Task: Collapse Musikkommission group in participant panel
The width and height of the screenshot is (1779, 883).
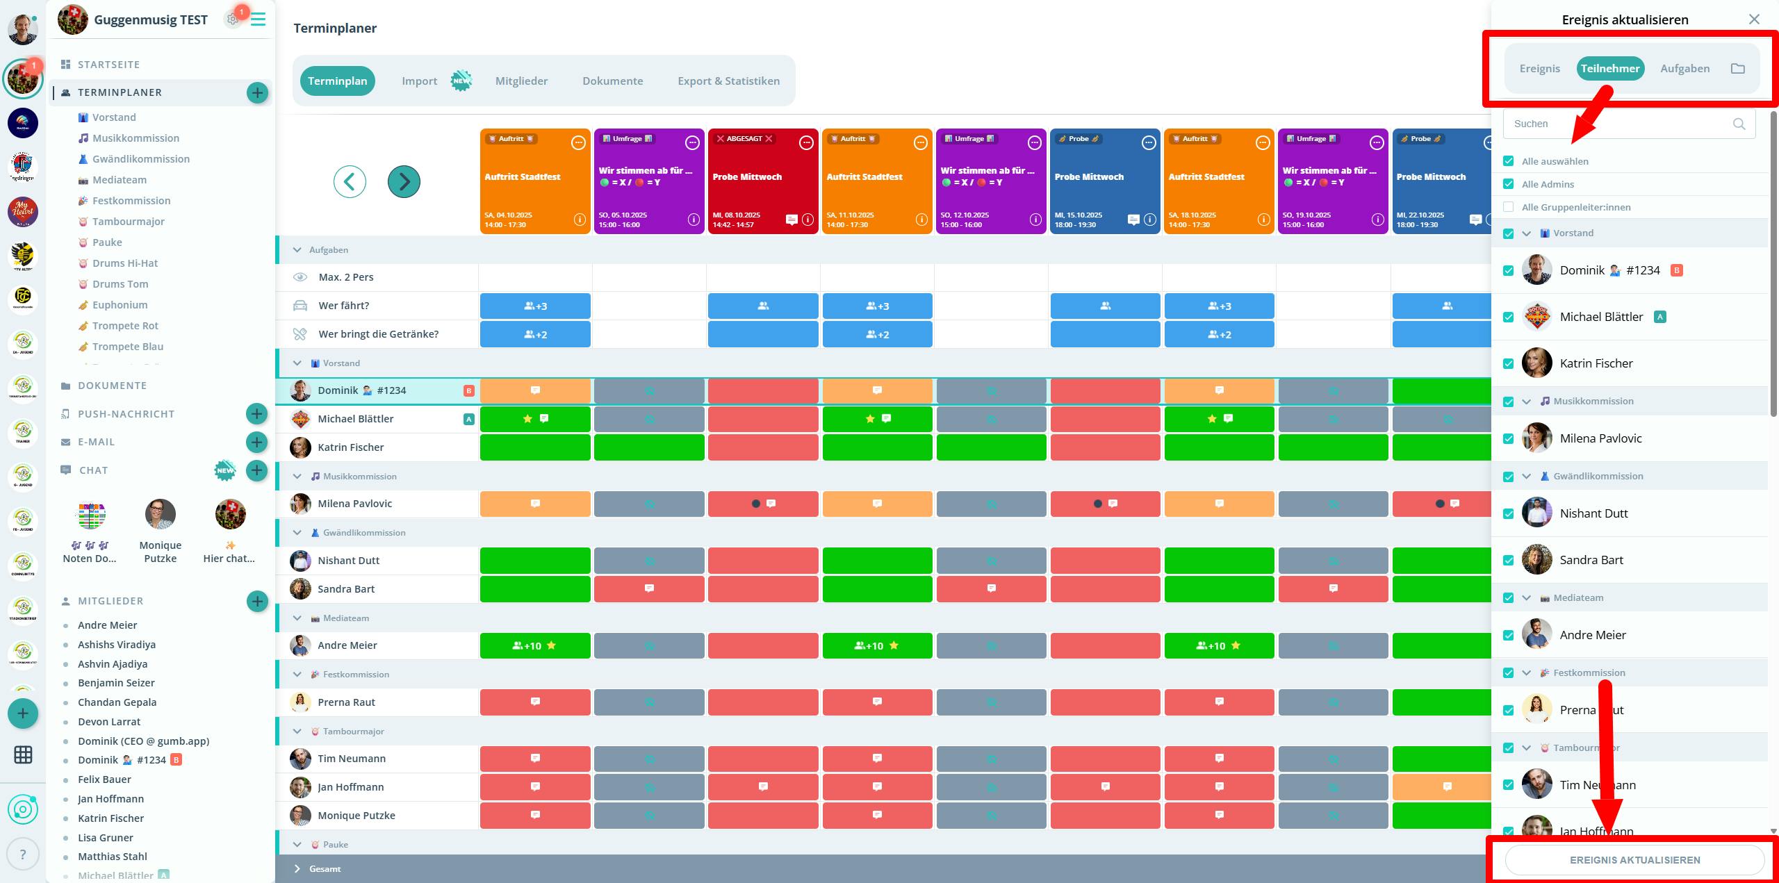Action: point(1527,401)
